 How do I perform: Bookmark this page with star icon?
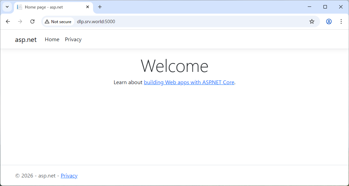pos(312,21)
